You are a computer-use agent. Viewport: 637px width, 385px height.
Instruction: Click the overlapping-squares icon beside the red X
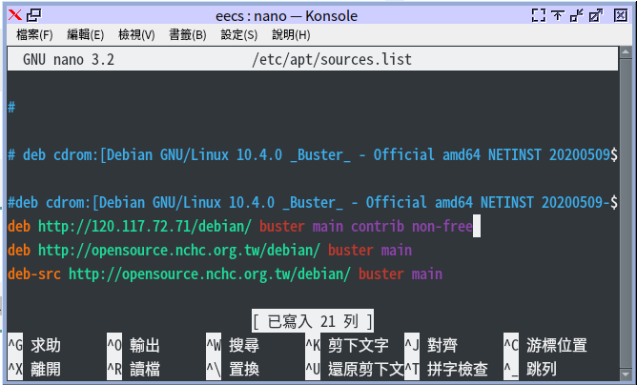click(x=33, y=14)
